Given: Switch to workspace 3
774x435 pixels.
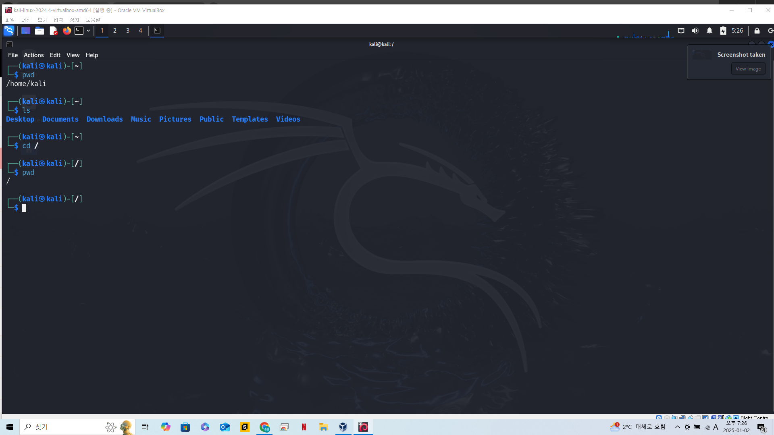Looking at the screenshot, I should 128,31.
